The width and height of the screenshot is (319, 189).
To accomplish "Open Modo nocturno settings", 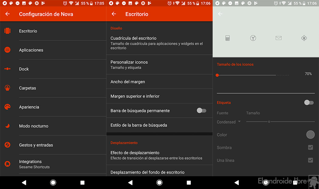I will point(53,126).
